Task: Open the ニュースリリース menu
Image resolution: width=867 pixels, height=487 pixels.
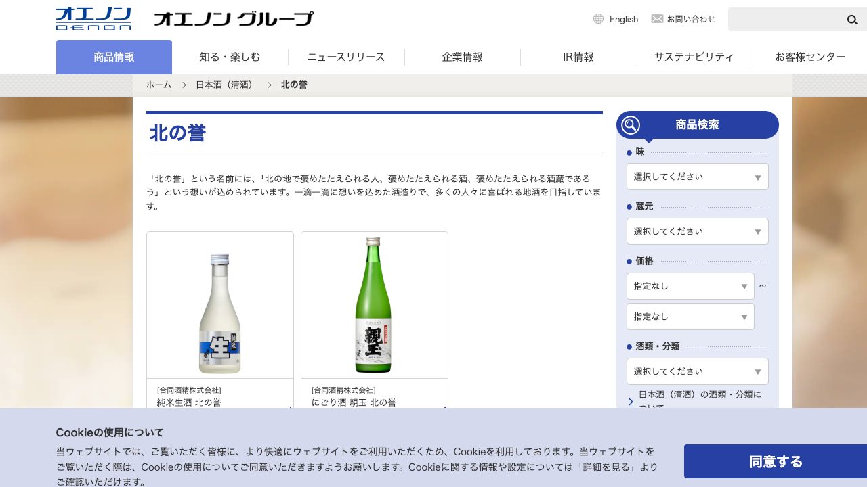Action: pyautogui.click(x=346, y=57)
